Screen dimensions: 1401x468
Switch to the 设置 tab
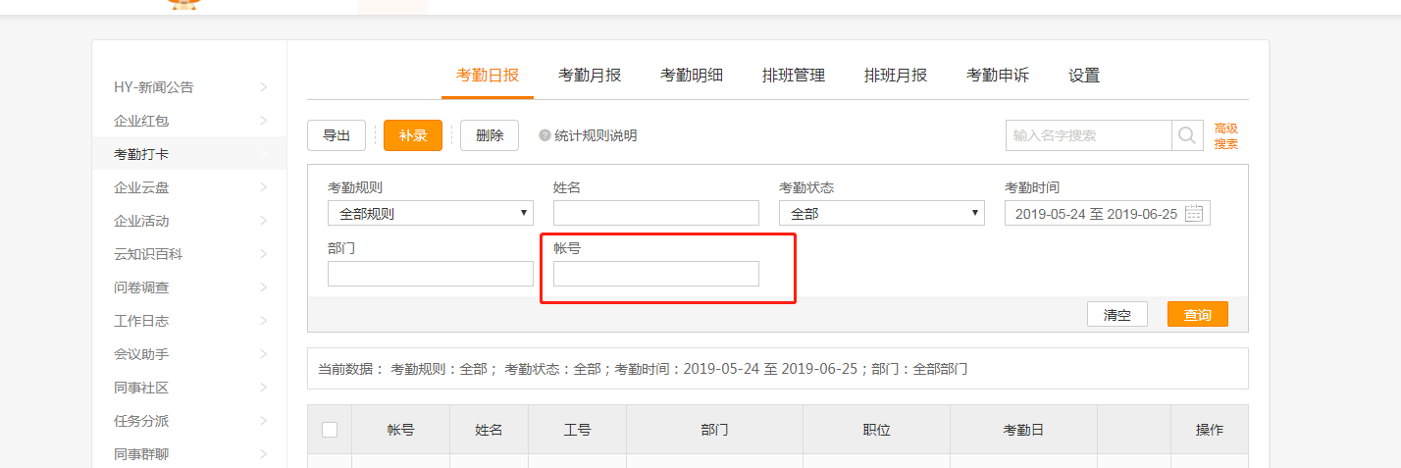(1084, 76)
